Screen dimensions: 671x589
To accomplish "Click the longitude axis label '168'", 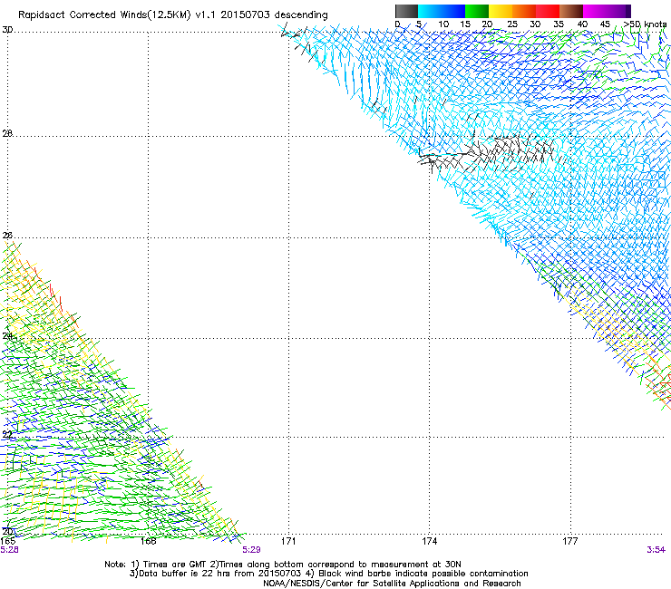I will tap(148, 541).
